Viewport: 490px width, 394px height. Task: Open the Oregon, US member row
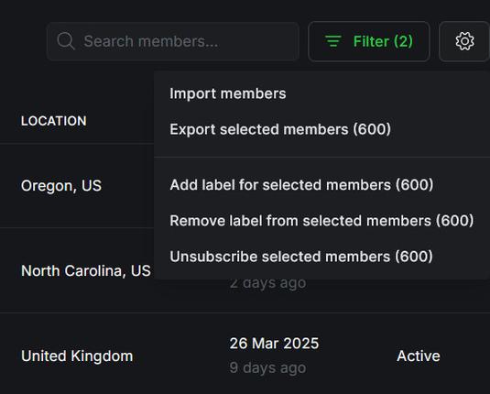[77, 186]
